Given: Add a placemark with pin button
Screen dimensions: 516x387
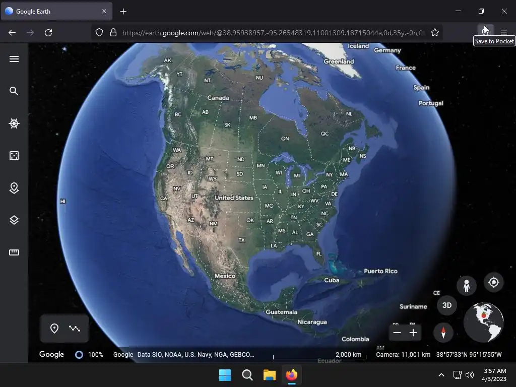Looking at the screenshot, I should [54, 328].
